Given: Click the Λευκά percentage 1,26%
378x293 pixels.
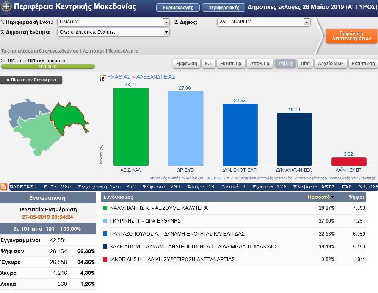Looking at the screenshot, I should [87, 284].
